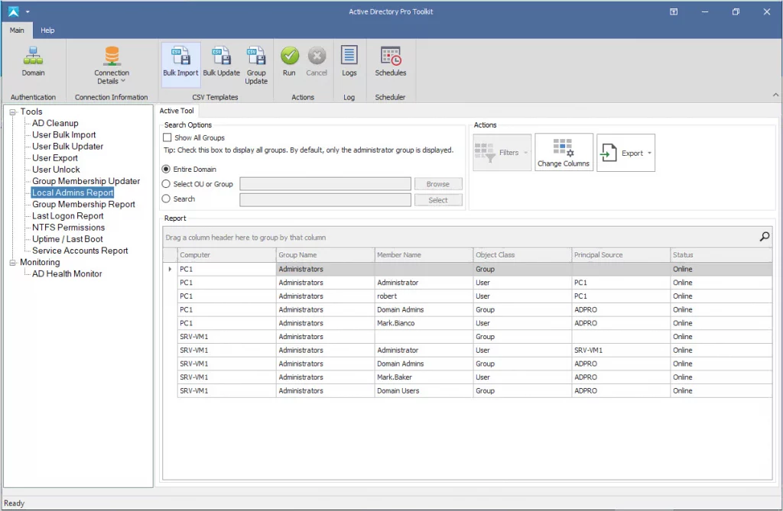
Task: Sort by the Group Name column header
Action: (325, 255)
